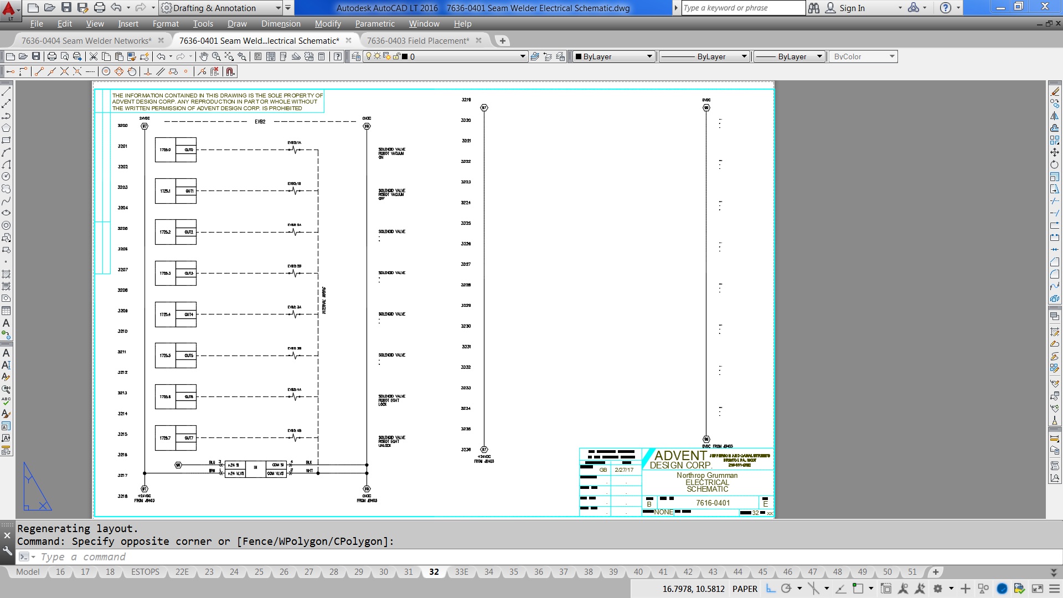Image resolution: width=1063 pixels, height=598 pixels.
Task: Turn off the layer lightbulb toggle
Action: tap(369, 56)
